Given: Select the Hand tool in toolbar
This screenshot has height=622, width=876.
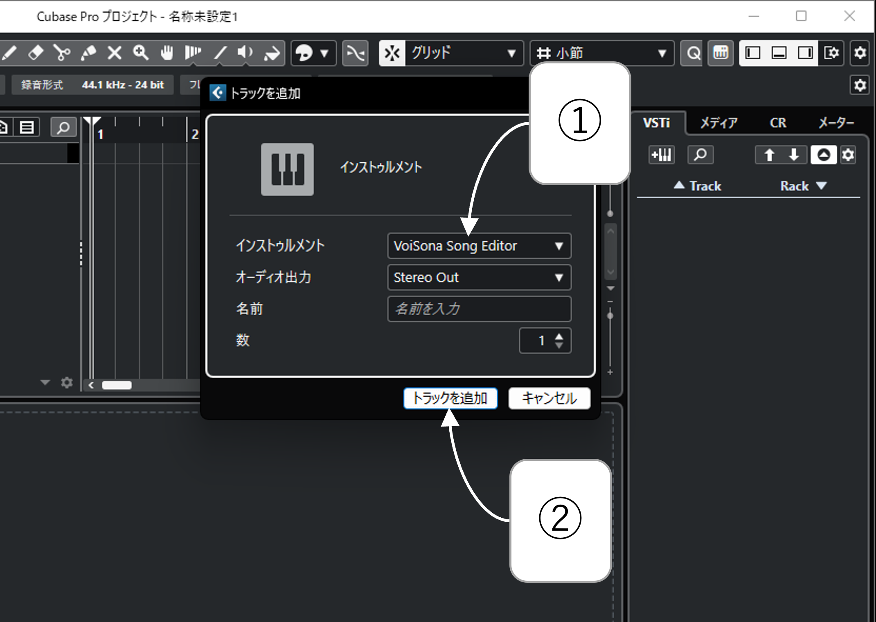Looking at the screenshot, I should click(167, 53).
